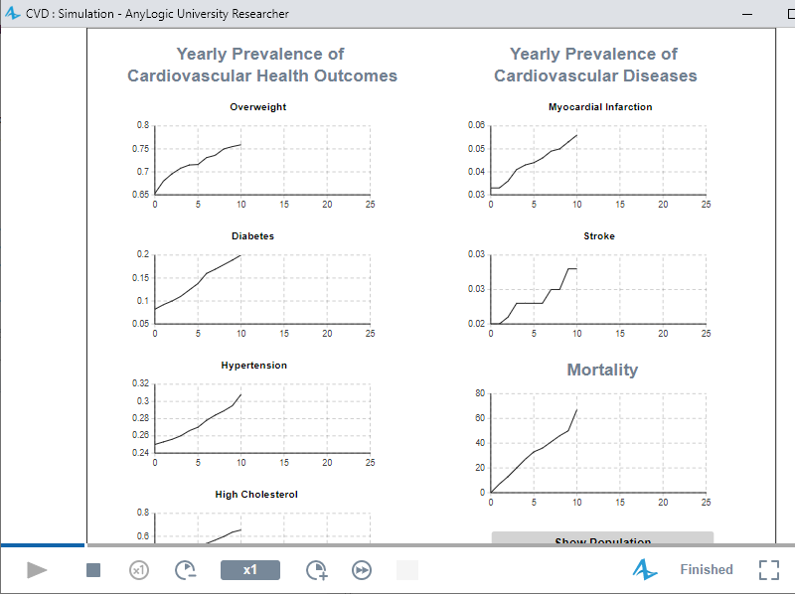Click the AnyLogic logo near Finished status

point(646,569)
